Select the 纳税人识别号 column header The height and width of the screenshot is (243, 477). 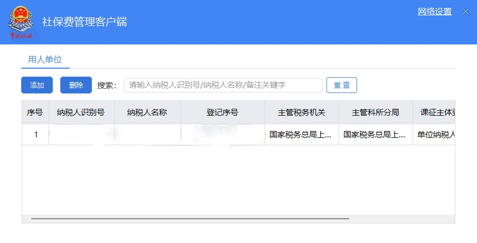click(81, 112)
